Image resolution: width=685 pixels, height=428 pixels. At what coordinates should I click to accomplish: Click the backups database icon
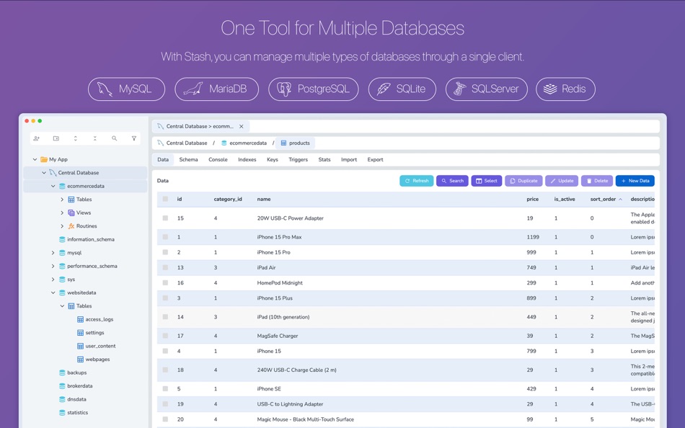point(62,373)
